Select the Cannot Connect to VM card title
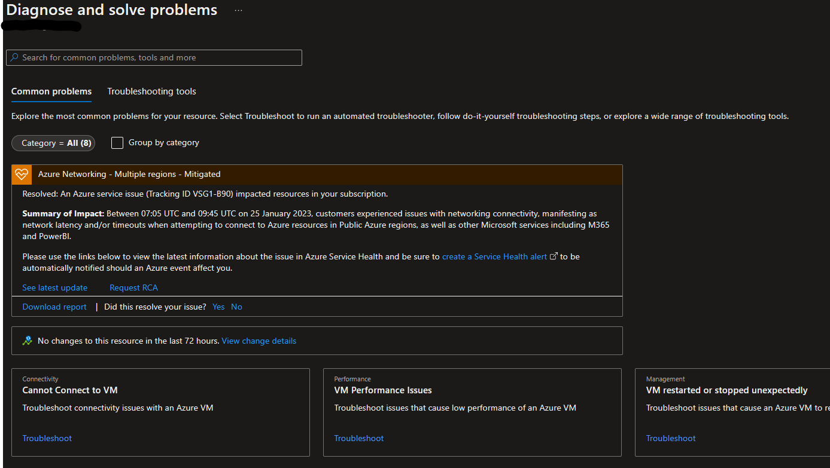Image resolution: width=830 pixels, height=468 pixels. 70,390
